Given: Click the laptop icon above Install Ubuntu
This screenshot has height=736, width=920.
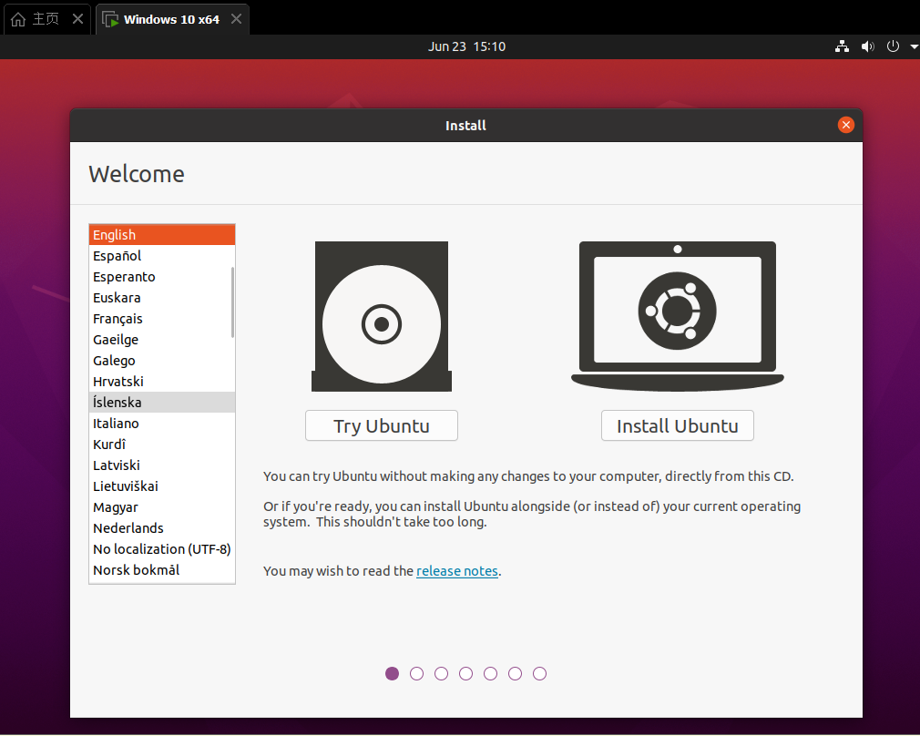Looking at the screenshot, I should click(x=677, y=316).
